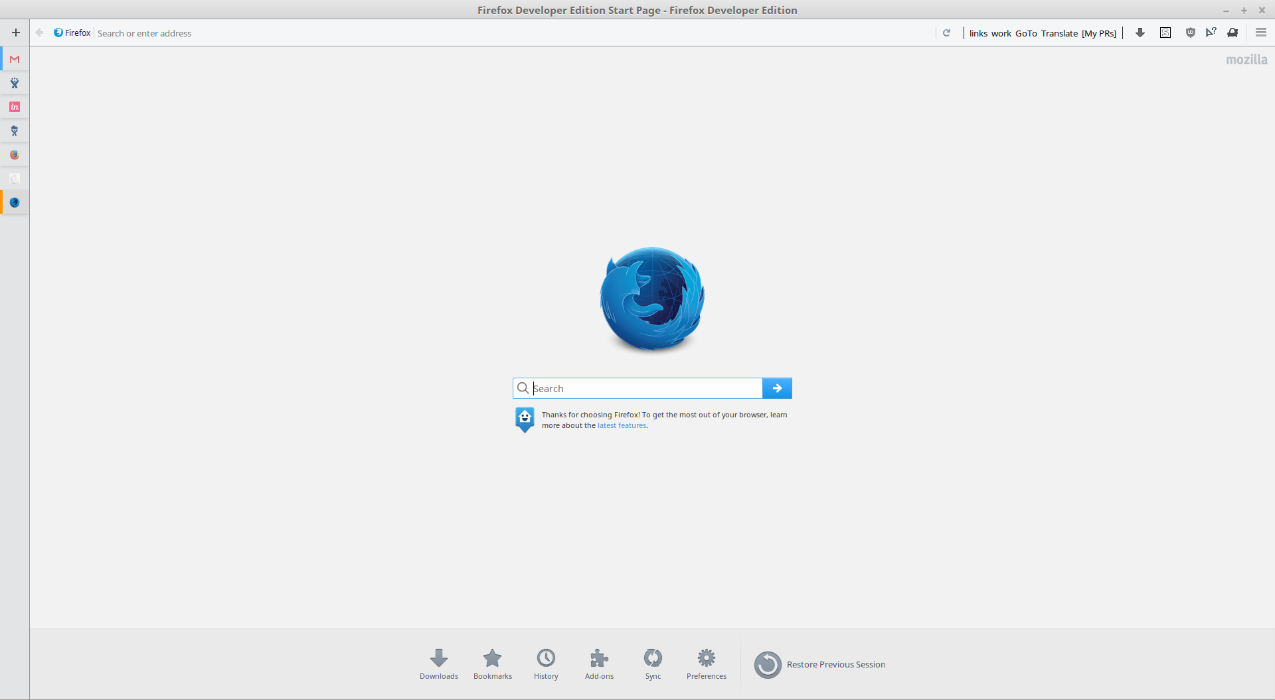Open the hamburger main menu
The height and width of the screenshot is (700, 1275).
pyautogui.click(x=1261, y=33)
